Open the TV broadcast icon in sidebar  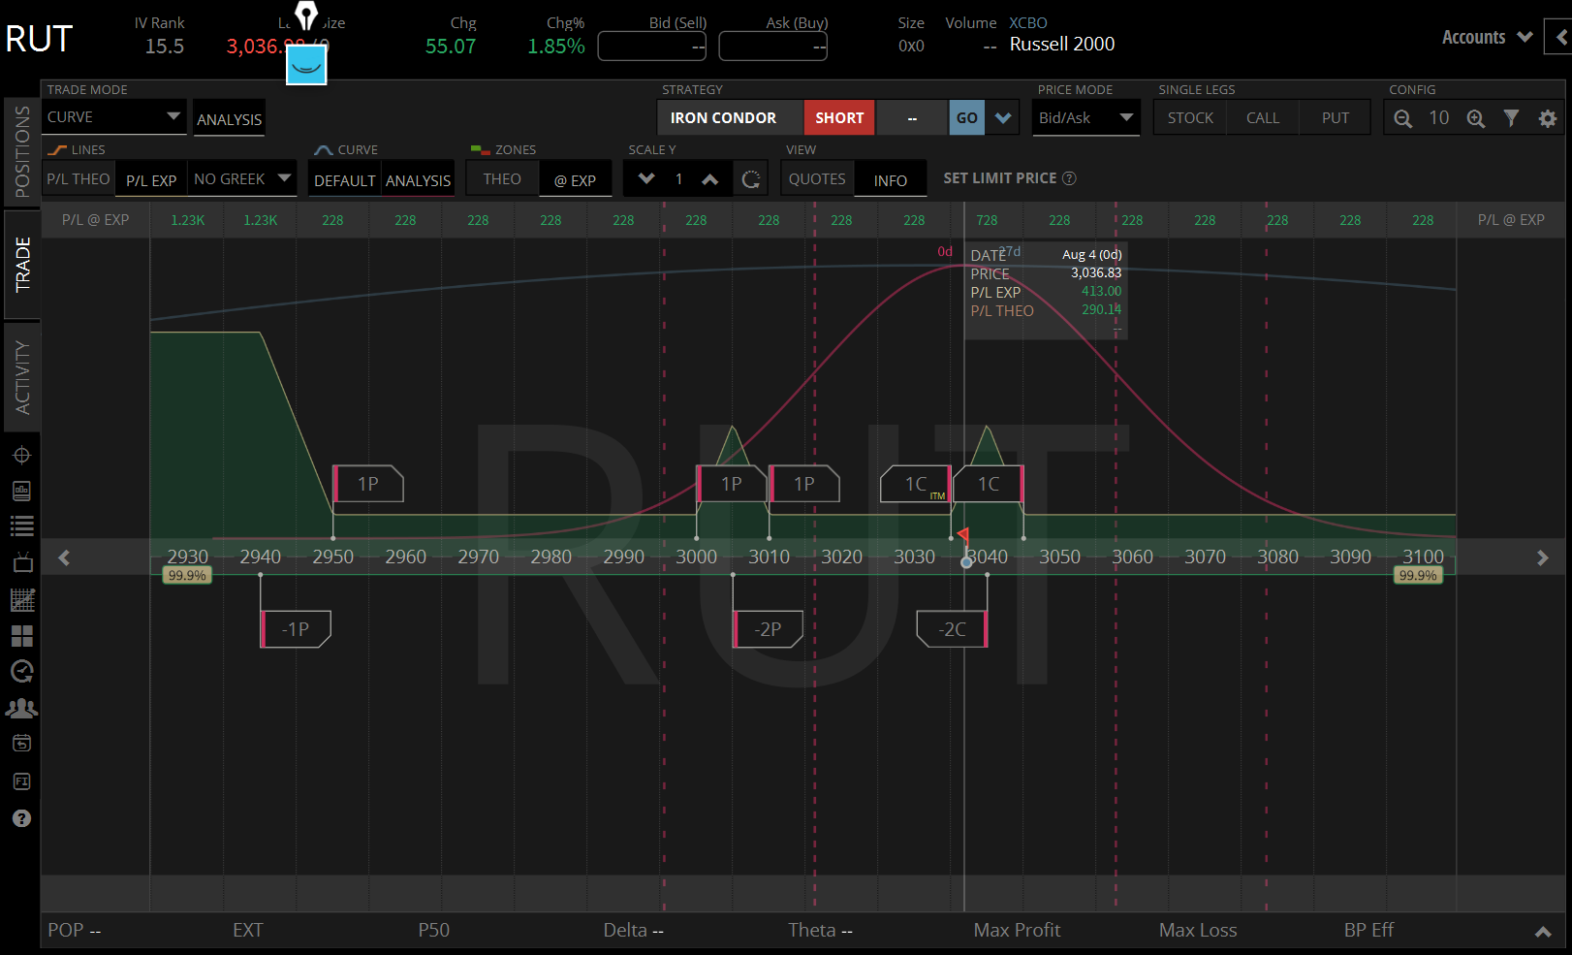[21, 562]
